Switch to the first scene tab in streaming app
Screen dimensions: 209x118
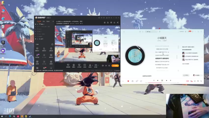(39, 22)
